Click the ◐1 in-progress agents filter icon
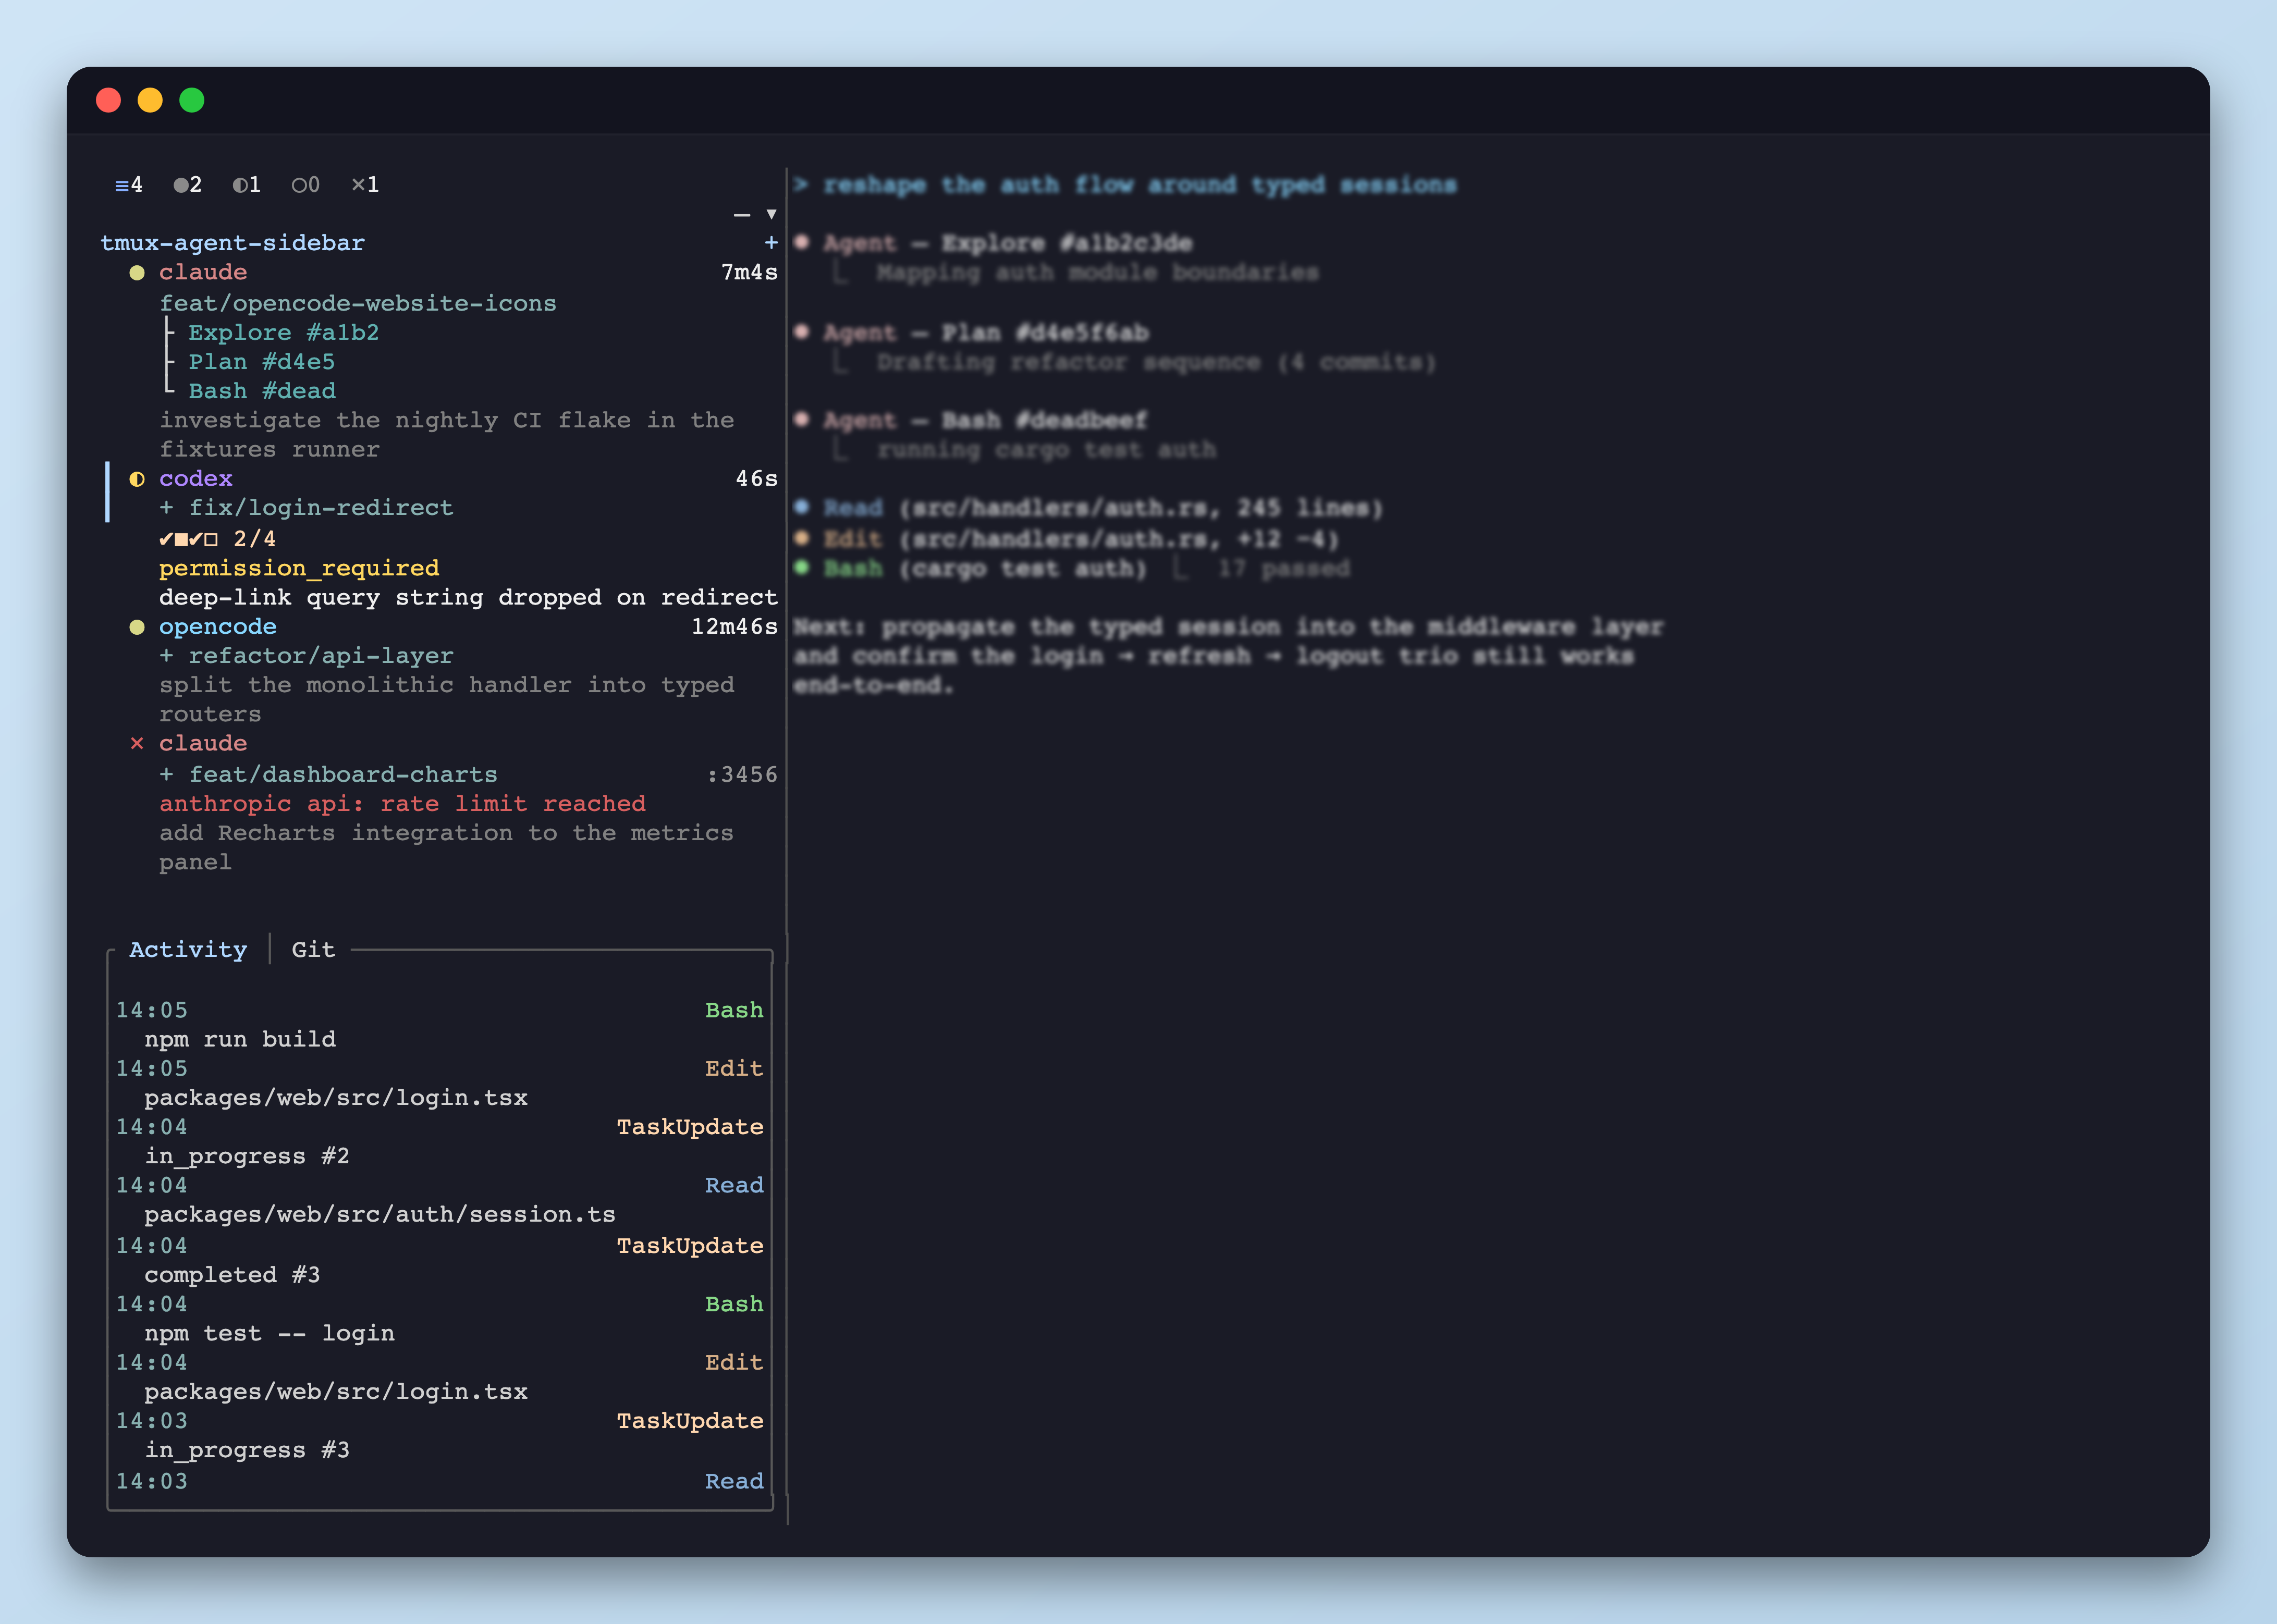The width and height of the screenshot is (2277, 1624). click(246, 184)
